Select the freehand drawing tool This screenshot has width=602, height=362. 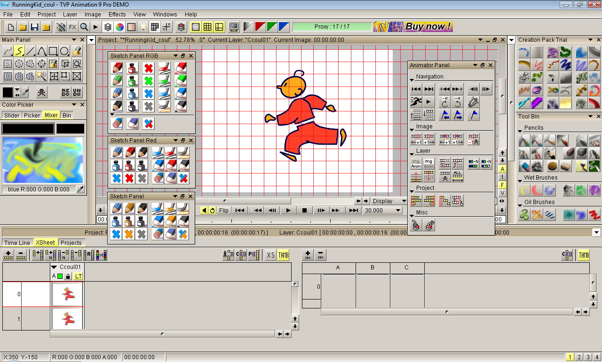(19, 51)
